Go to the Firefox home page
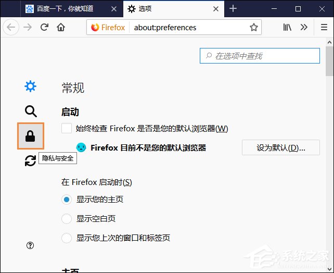This screenshot has height=273, width=334. tap(61, 27)
